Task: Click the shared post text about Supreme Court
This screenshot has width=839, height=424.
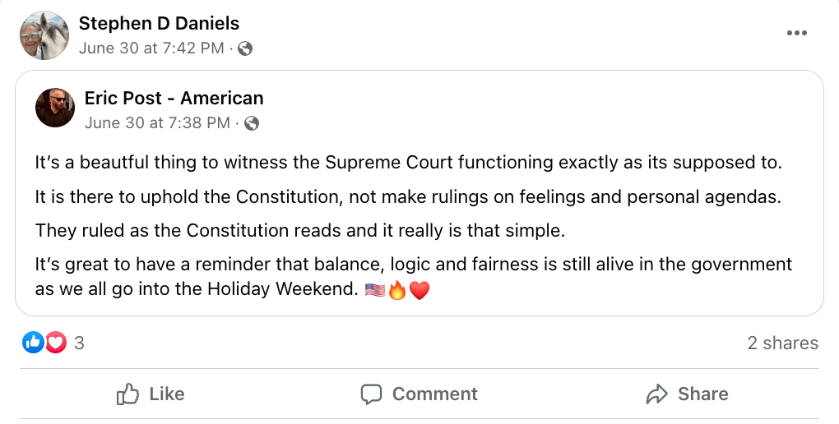Action: tap(408, 163)
